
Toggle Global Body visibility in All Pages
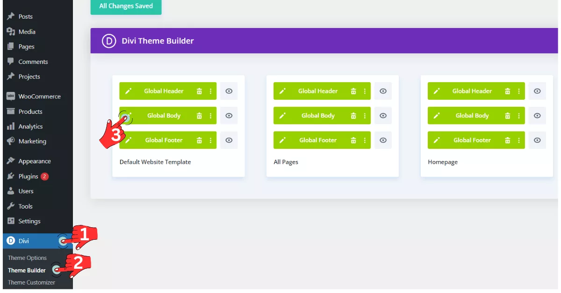pyautogui.click(x=383, y=116)
